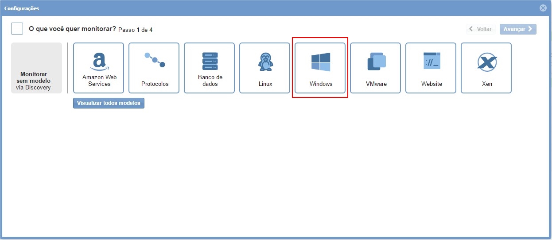552x240 pixels.
Task: Select the Windows logo icon
Action: pyautogui.click(x=321, y=62)
